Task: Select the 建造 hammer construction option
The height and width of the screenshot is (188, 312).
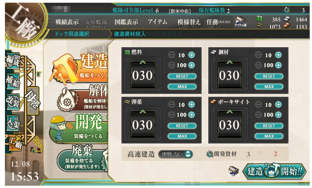Action: 80,68
